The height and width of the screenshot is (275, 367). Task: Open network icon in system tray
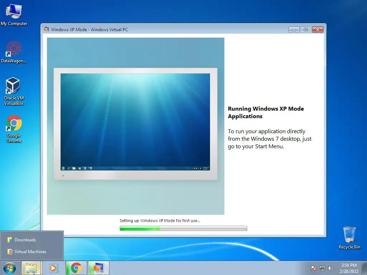click(x=322, y=268)
